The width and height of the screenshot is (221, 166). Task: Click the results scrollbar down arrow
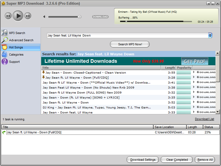pyautogui.click(x=218, y=112)
